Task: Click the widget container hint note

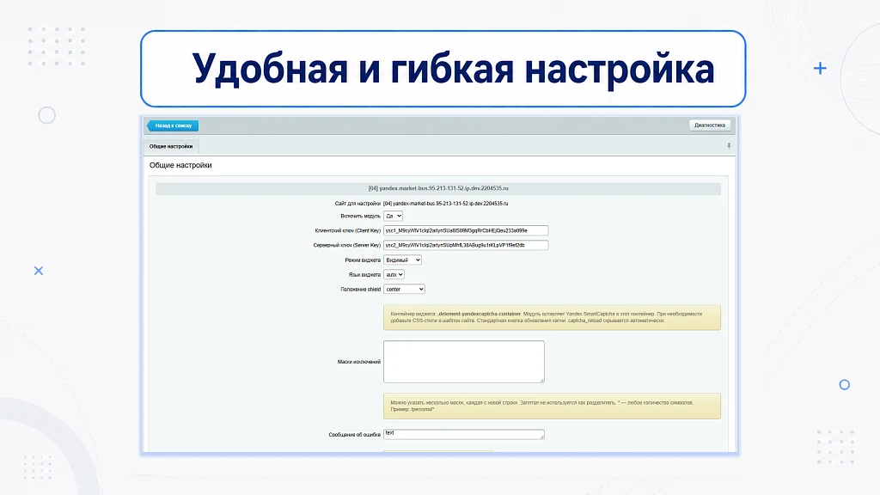Action: [553, 318]
